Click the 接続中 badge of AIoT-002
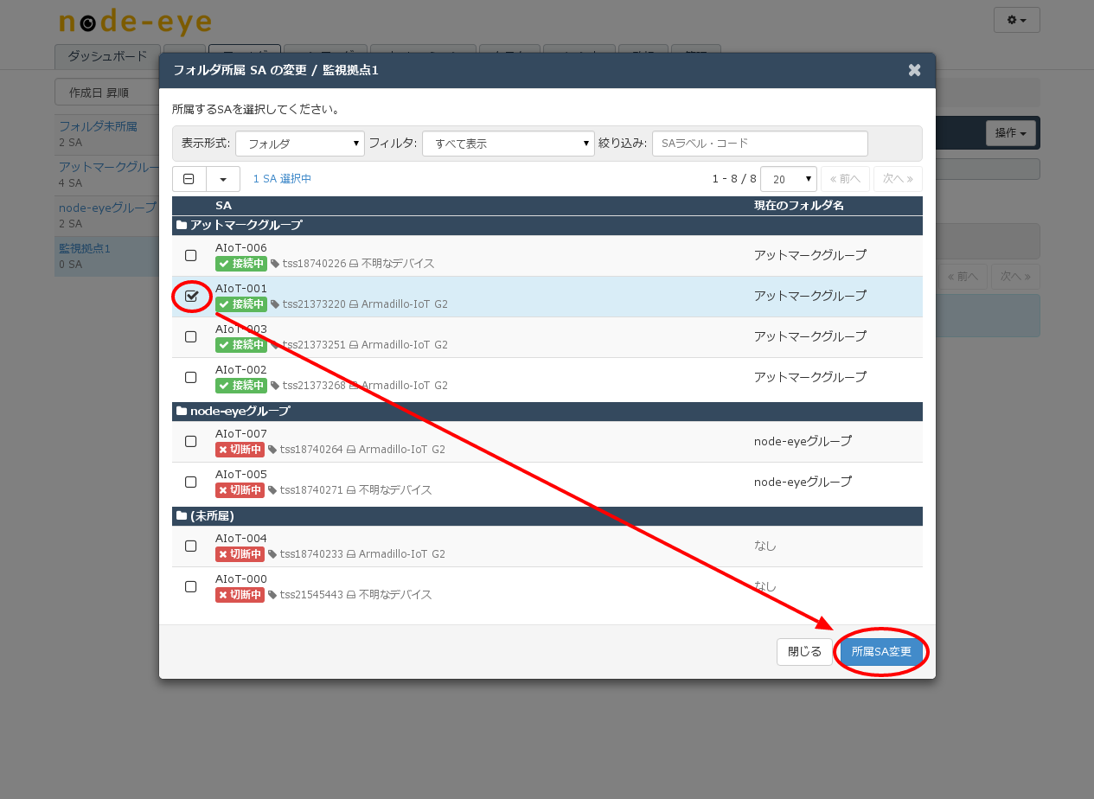1094x799 pixels. 241,386
